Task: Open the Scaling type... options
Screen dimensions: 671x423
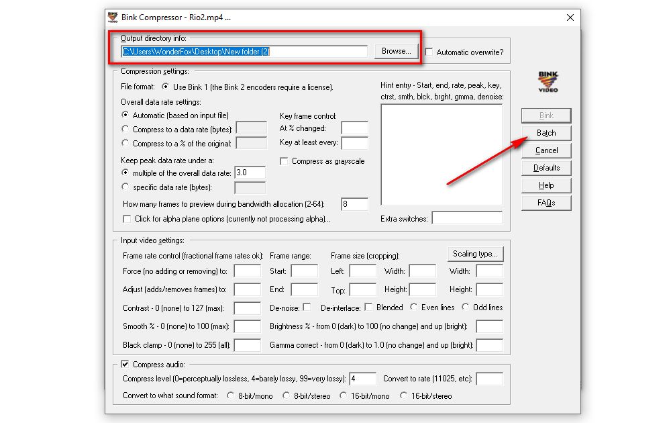Action: pos(476,254)
